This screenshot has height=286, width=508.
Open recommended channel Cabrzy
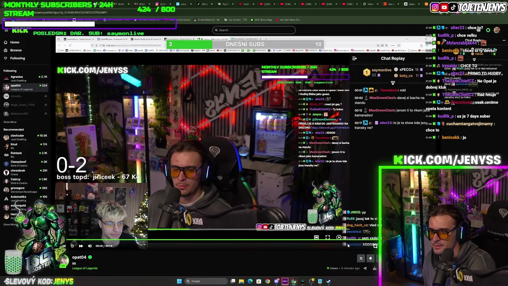[25, 181]
